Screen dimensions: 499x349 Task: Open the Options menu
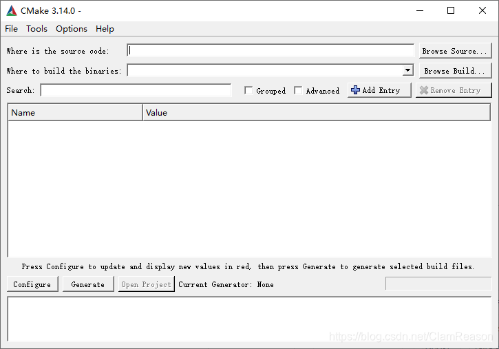click(72, 29)
